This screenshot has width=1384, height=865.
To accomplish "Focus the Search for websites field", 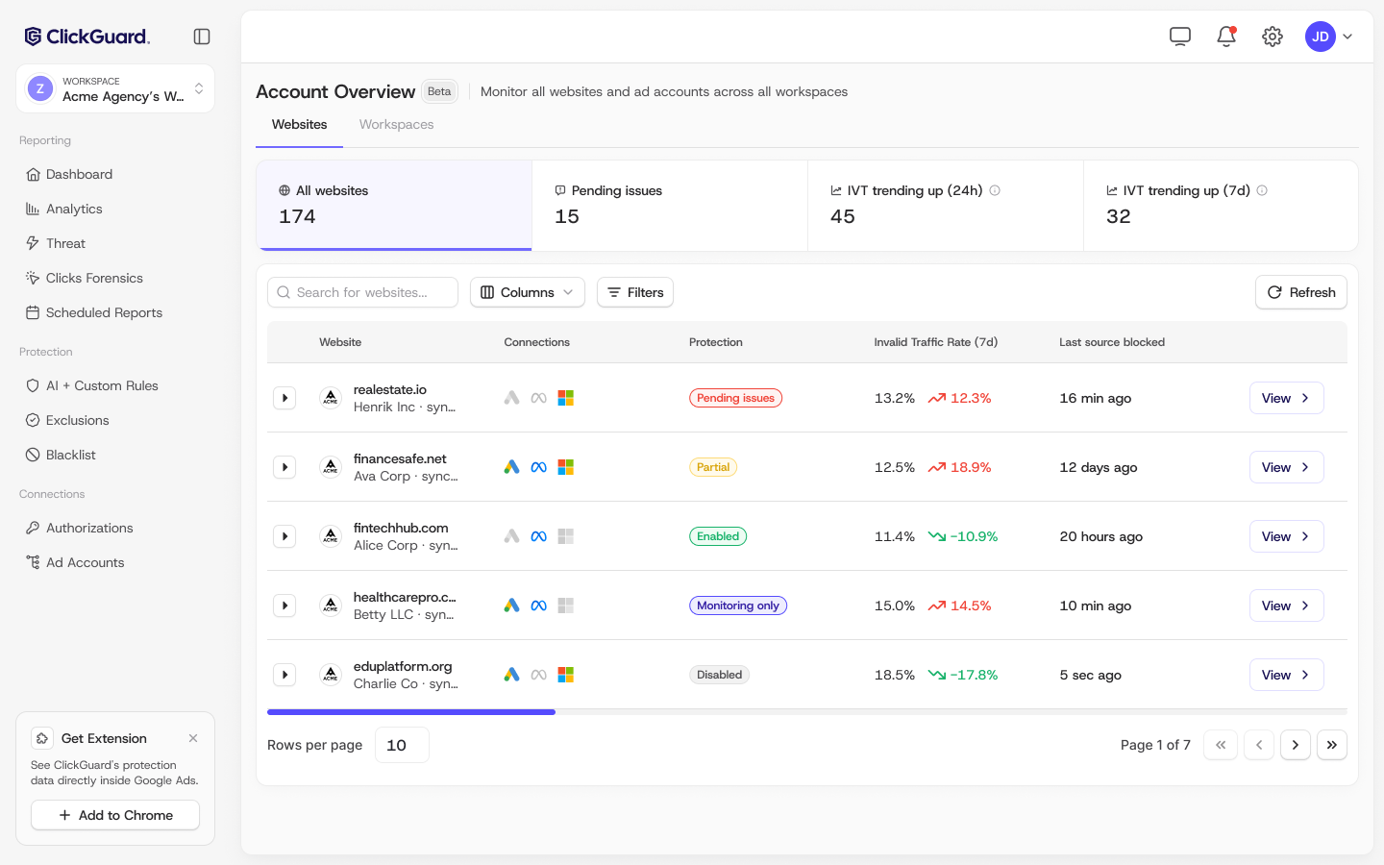I will tap(362, 292).
